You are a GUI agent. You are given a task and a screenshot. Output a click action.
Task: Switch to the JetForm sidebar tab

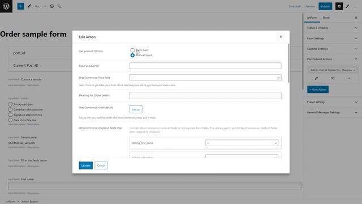tap(312, 18)
